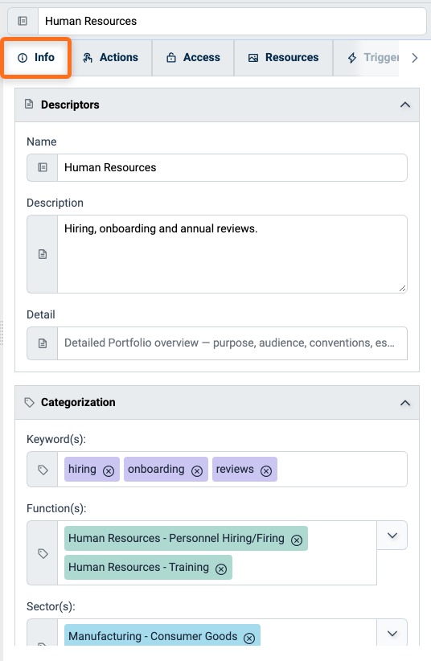Image resolution: width=431 pixels, height=661 pixels.
Task: Click the Descriptors header document icon
Action: coord(29,104)
